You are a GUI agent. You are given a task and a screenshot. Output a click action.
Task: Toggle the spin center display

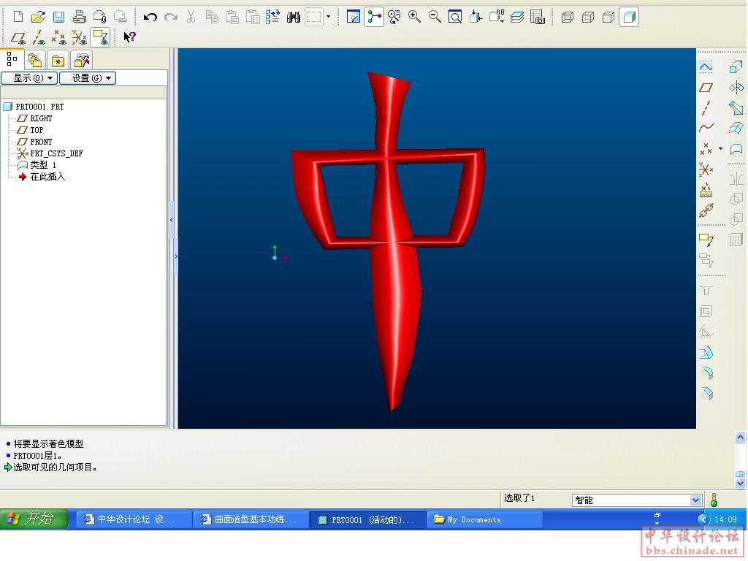point(374,18)
